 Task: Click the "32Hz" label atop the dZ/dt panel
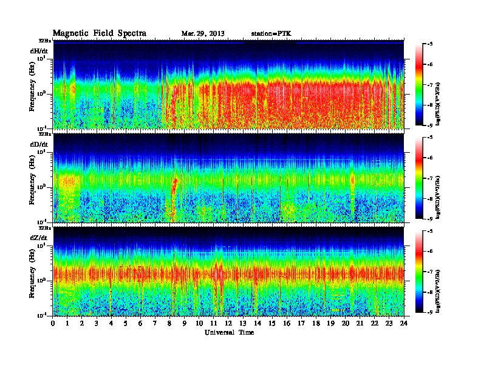pos(45,228)
